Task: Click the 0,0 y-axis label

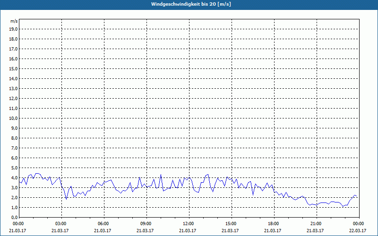Action: click(14, 217)
